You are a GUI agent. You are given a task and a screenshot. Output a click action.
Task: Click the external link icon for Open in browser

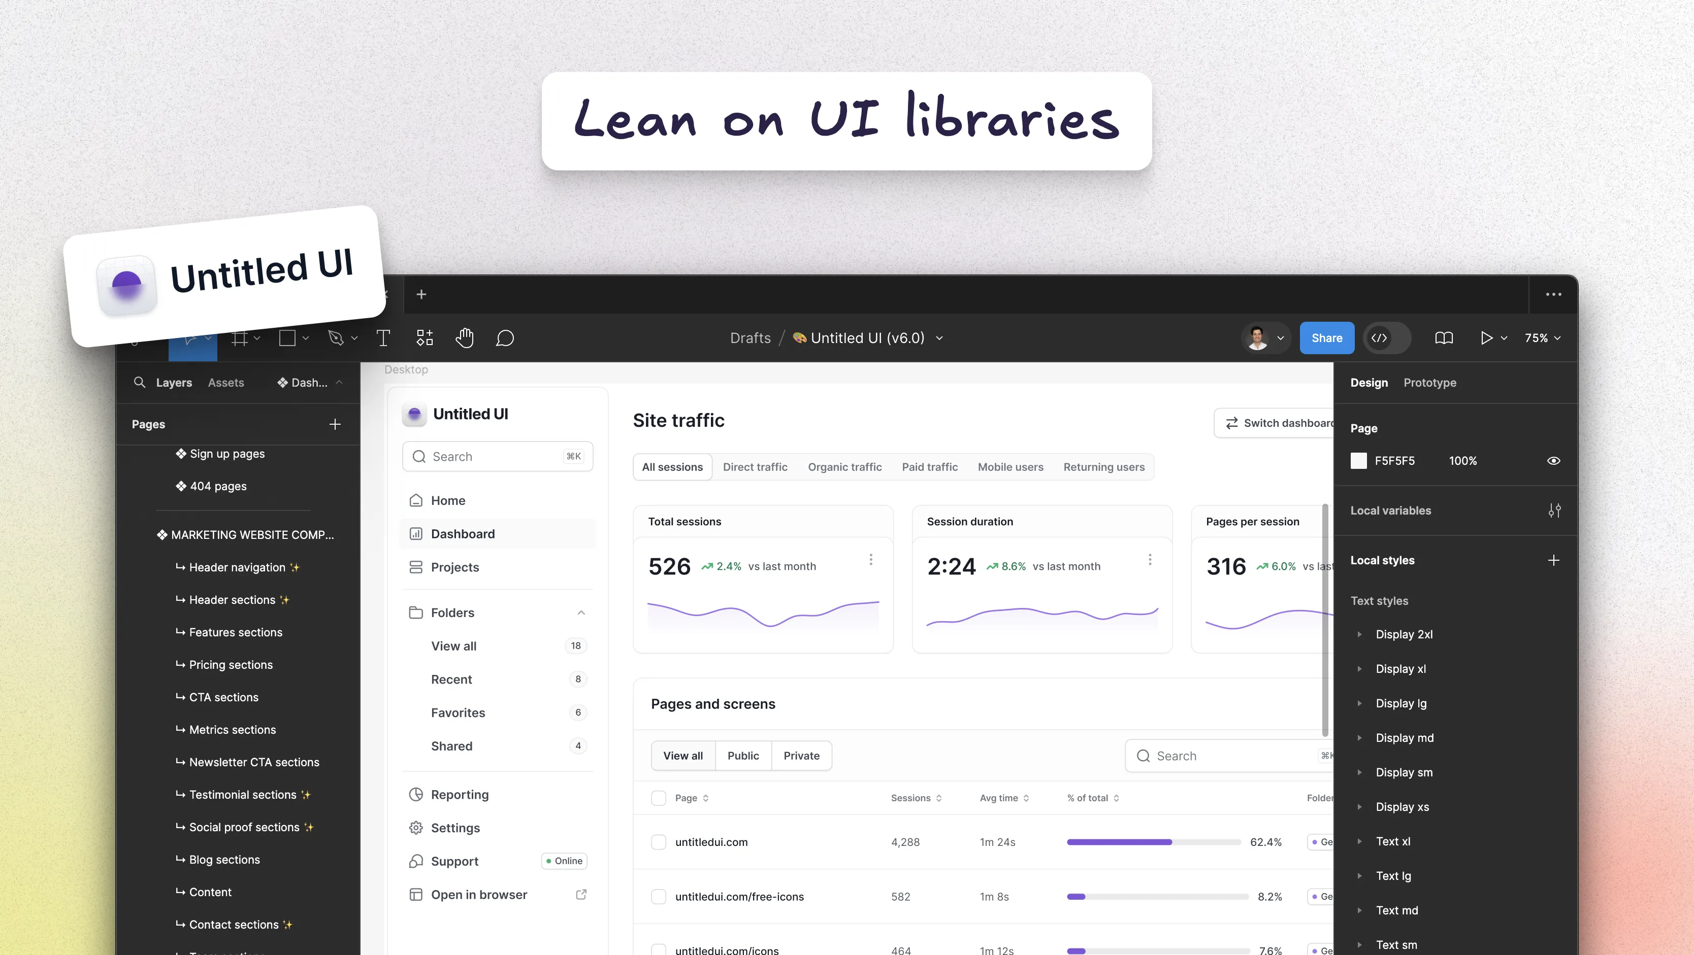tap(581, 895)
